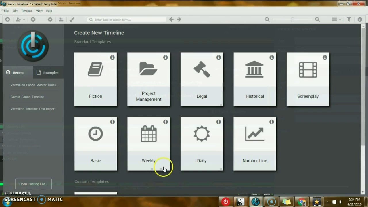Click the zoom out magnifier icon
Screen dimensions: 368x207
point(267,19)
